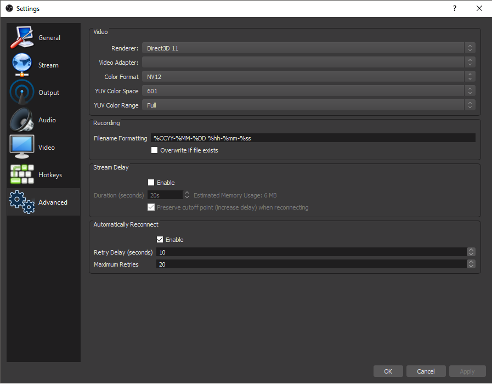Image resolution: width=492 pixels, height=384 pixels.
Task: Increase Retry Delay with stepper arrow
Action: click(x=471, y=250)
